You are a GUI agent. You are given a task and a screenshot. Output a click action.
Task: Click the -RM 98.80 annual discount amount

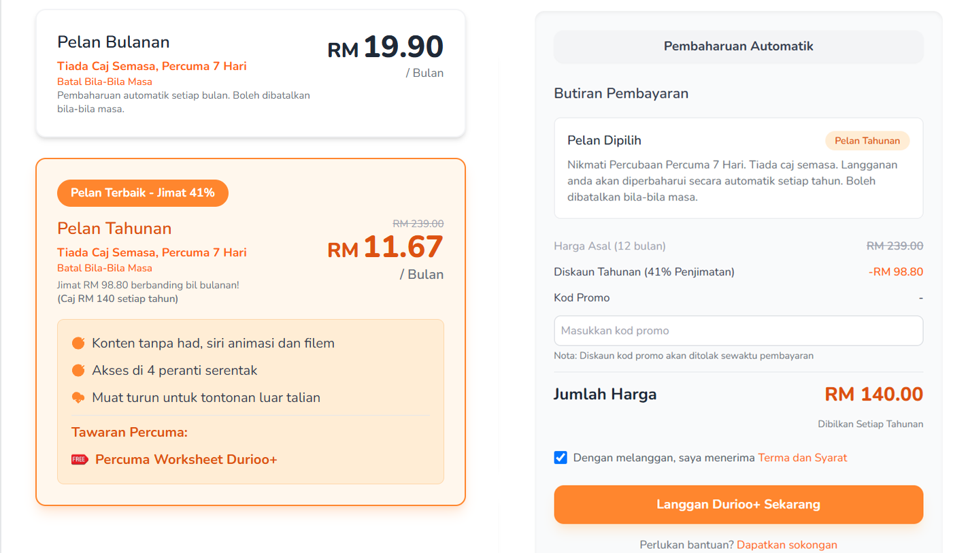click(895, 272)
